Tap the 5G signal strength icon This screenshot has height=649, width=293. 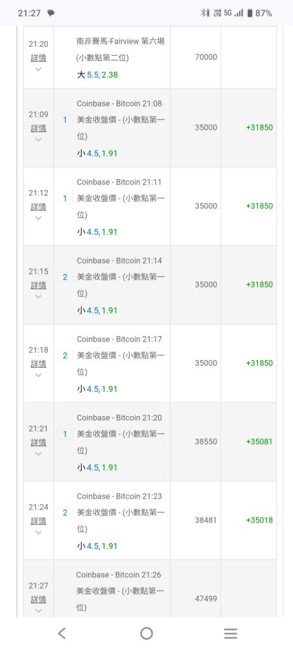(x=233, y=13)
